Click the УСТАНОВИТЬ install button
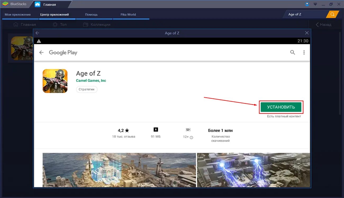344x198 pixels. coord(281,107)
